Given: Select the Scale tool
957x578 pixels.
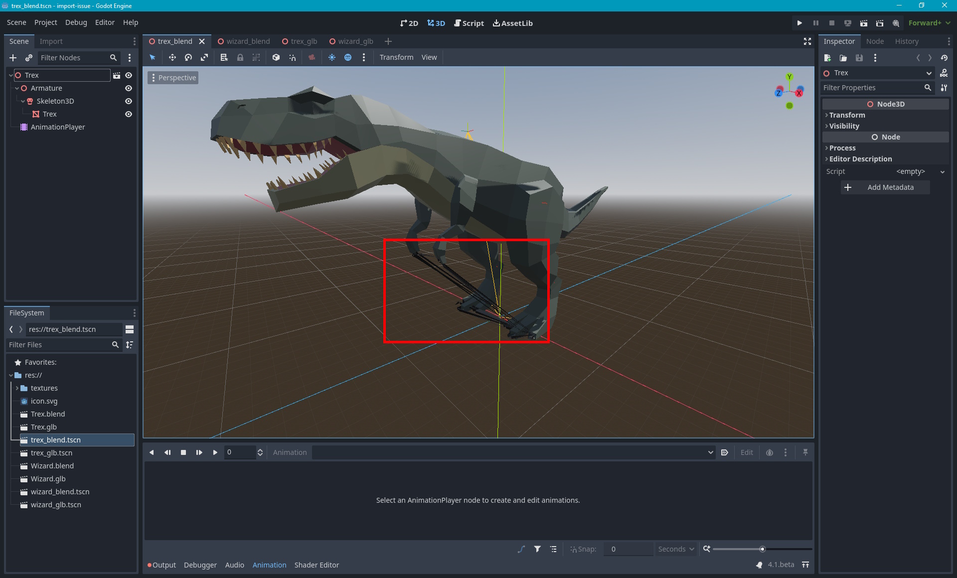Looking at the screenshot, I should tap(204, 57).
